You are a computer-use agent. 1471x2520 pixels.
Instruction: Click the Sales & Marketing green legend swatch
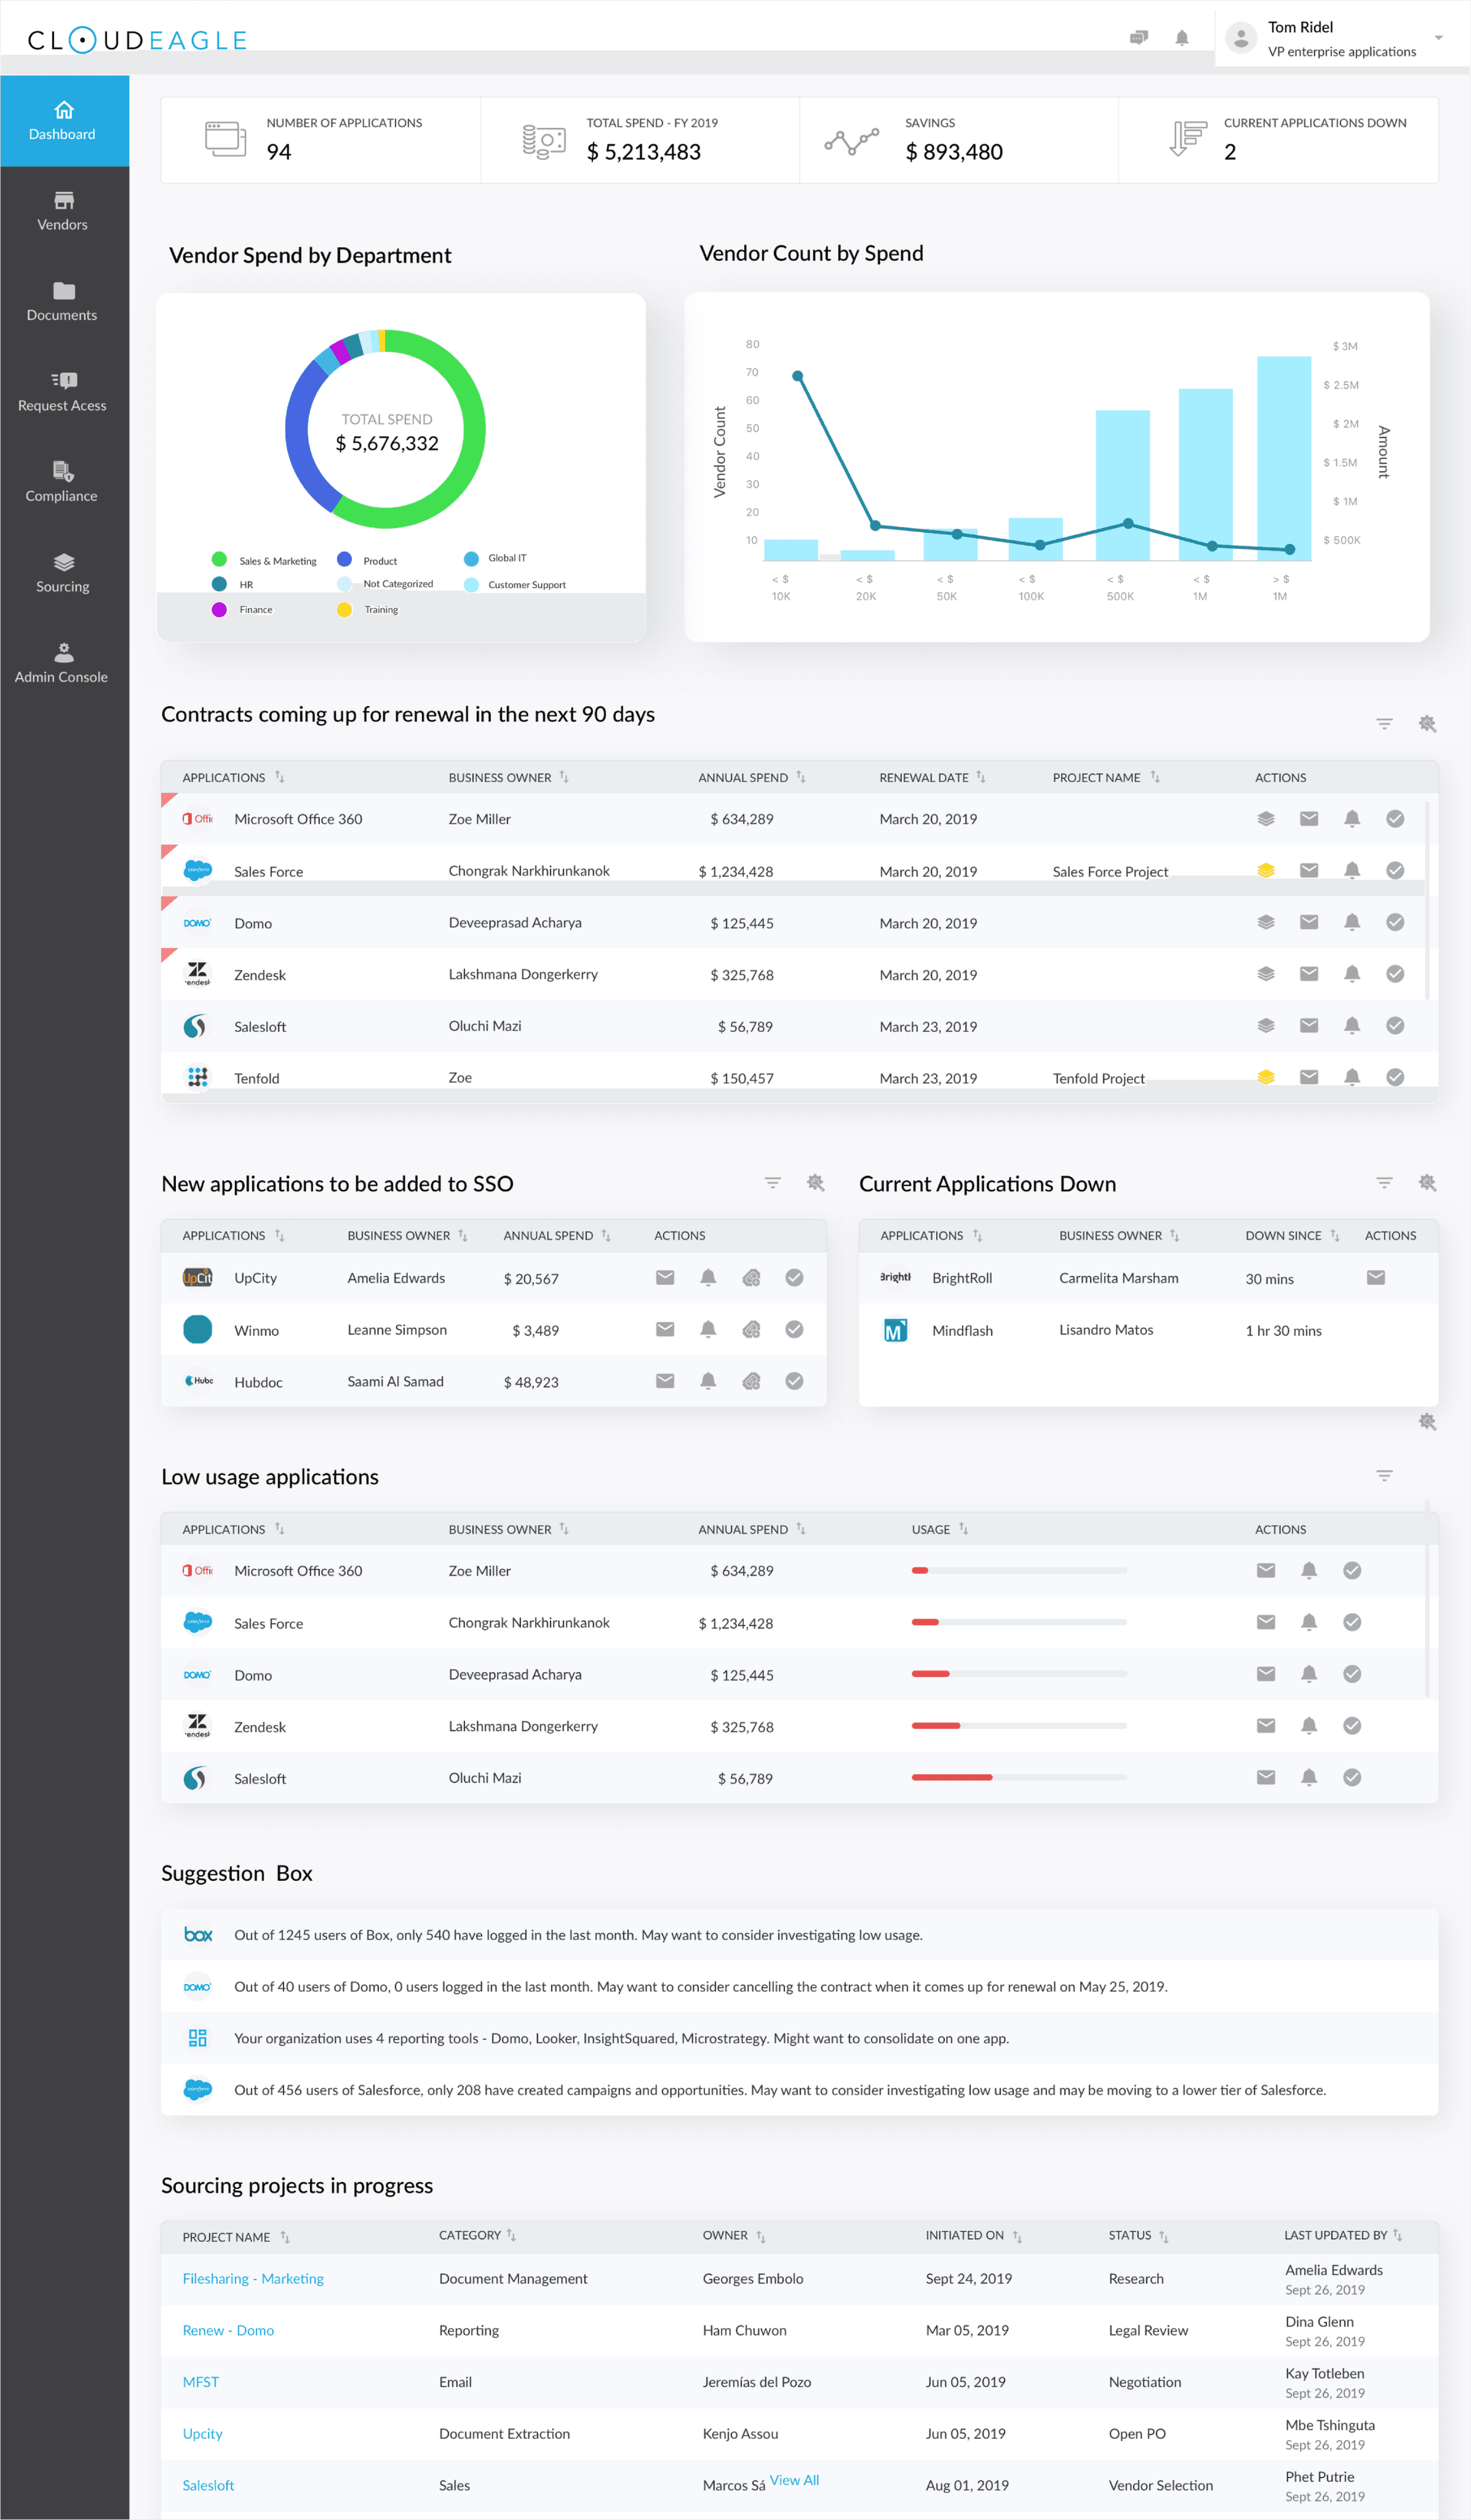coord(219,559)
